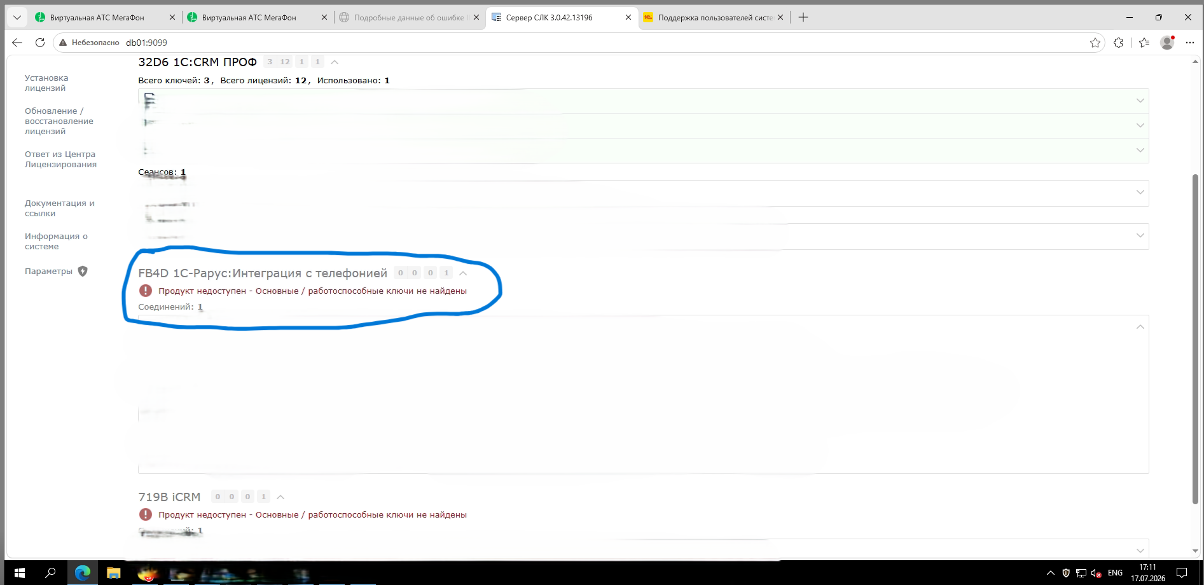The height and width of the screenshot is (585, 1204).
Task: Open the Favorites list in the toolbar
Action: pos(1144,43)
